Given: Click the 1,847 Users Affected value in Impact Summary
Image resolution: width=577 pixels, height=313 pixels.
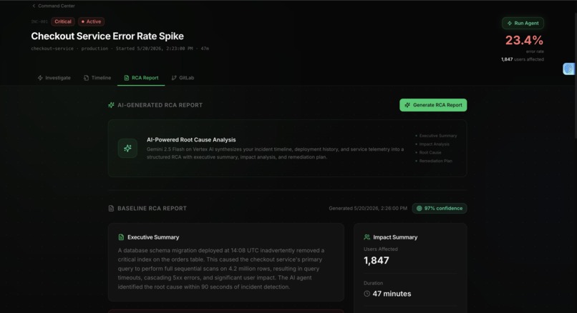Looking at the screenshot, I should point(377,260).
